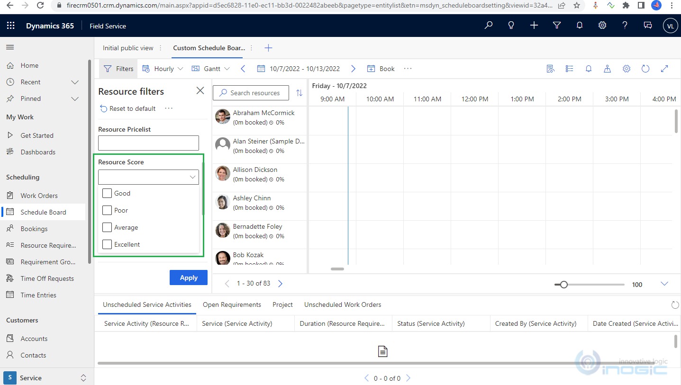The image size is (681, 385).
Task: Open the Resource Score selection dropdown
Action: (x=148, y=177)
